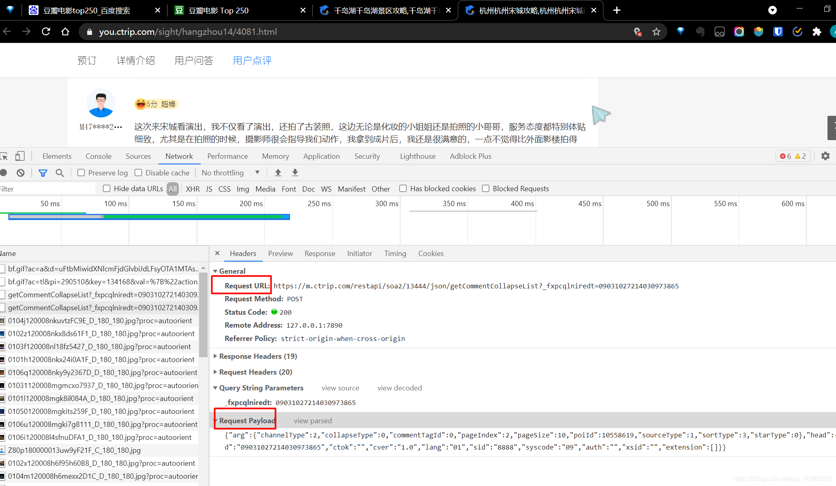Image resolution: width=836 pixels, height=486 pixels.
Task: Click view source in Query String Parameters
Action: pos(340,388)
